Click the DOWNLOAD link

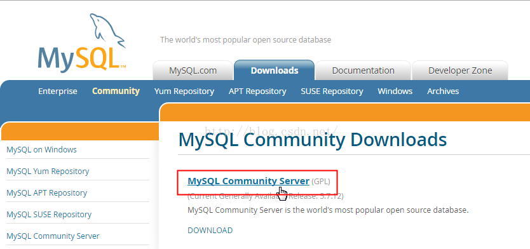pyautogui.click(x=210, y=231)
